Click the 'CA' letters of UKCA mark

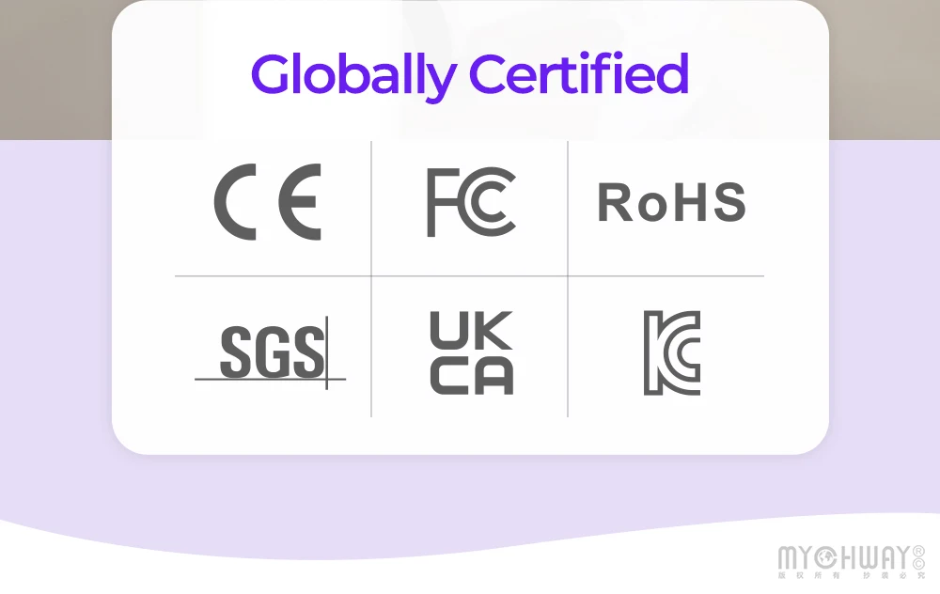(x=471, y=375)
